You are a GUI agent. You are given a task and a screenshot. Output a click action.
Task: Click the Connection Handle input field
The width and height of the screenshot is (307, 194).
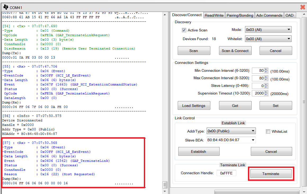pos(226,173)
